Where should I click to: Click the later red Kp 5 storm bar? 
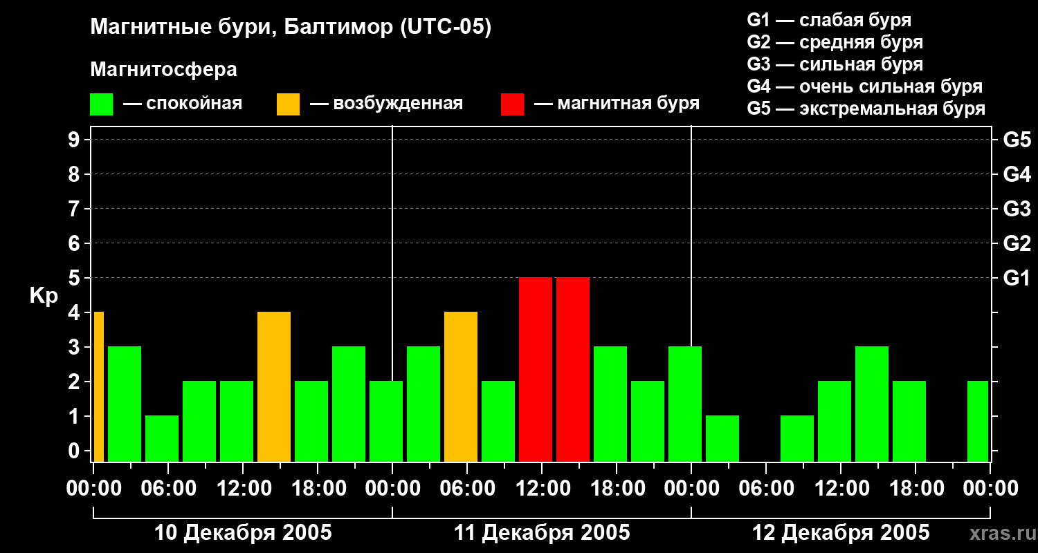(x=573, y=369)
